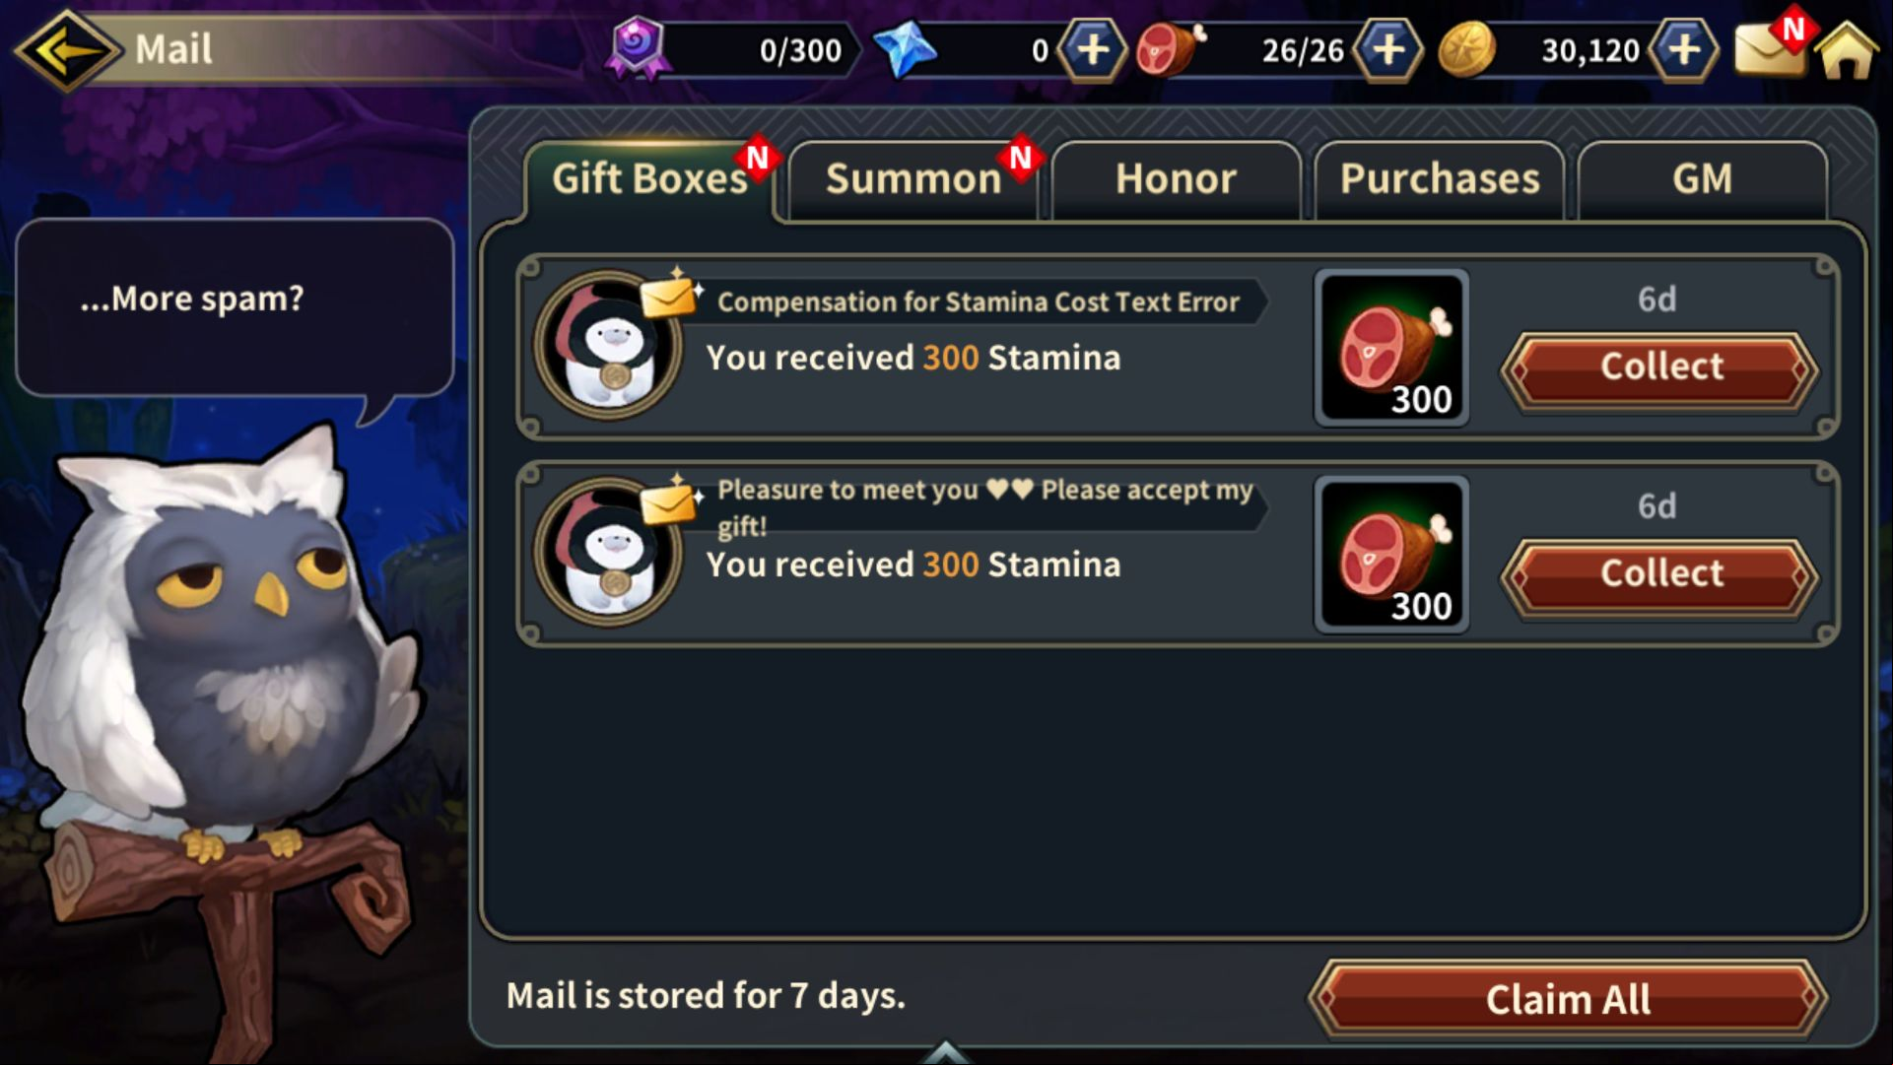The height and width of the screenshot is (1065, 1893).
Task: Claim All mail rewards
Action: pyautogui.click(x=1568, y=999)
